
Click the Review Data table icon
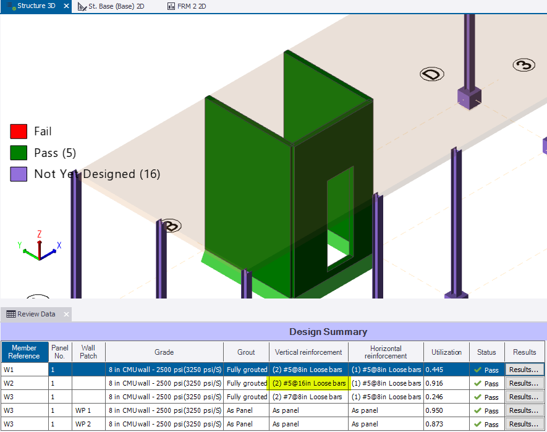coord(11,314)
